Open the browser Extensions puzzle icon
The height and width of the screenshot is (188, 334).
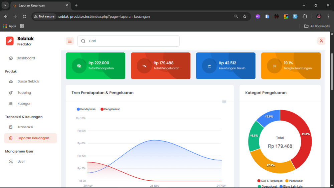305,16
